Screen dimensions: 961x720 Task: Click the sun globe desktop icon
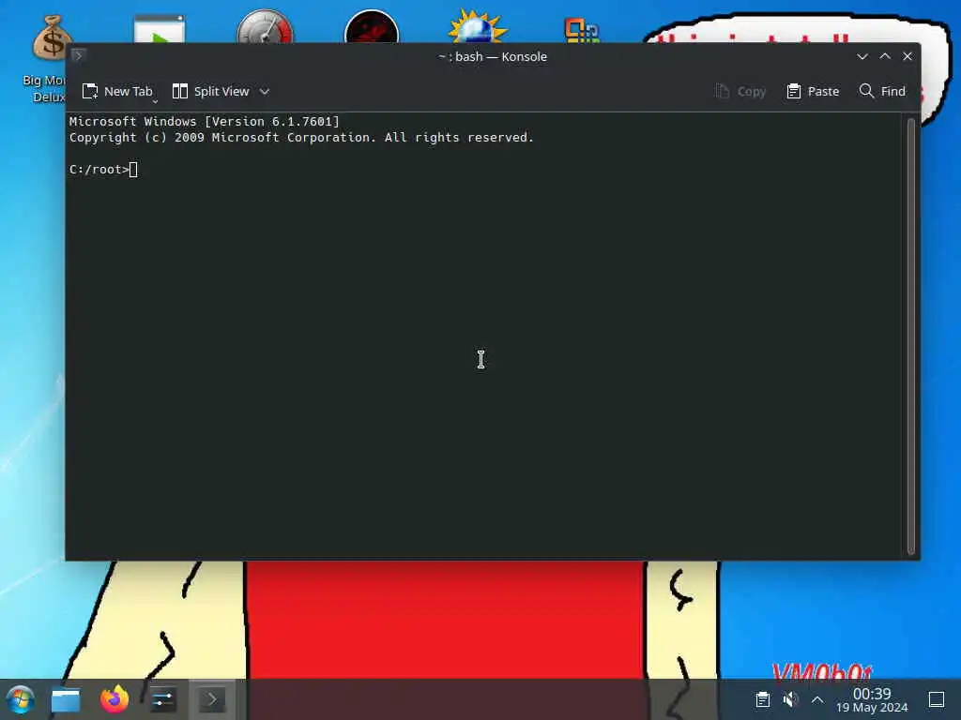(x=478, y=26)
